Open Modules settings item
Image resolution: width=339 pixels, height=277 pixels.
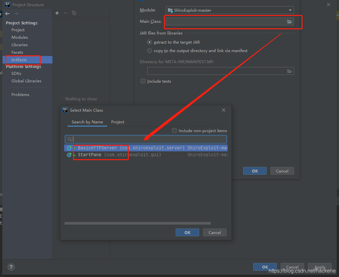20,37
